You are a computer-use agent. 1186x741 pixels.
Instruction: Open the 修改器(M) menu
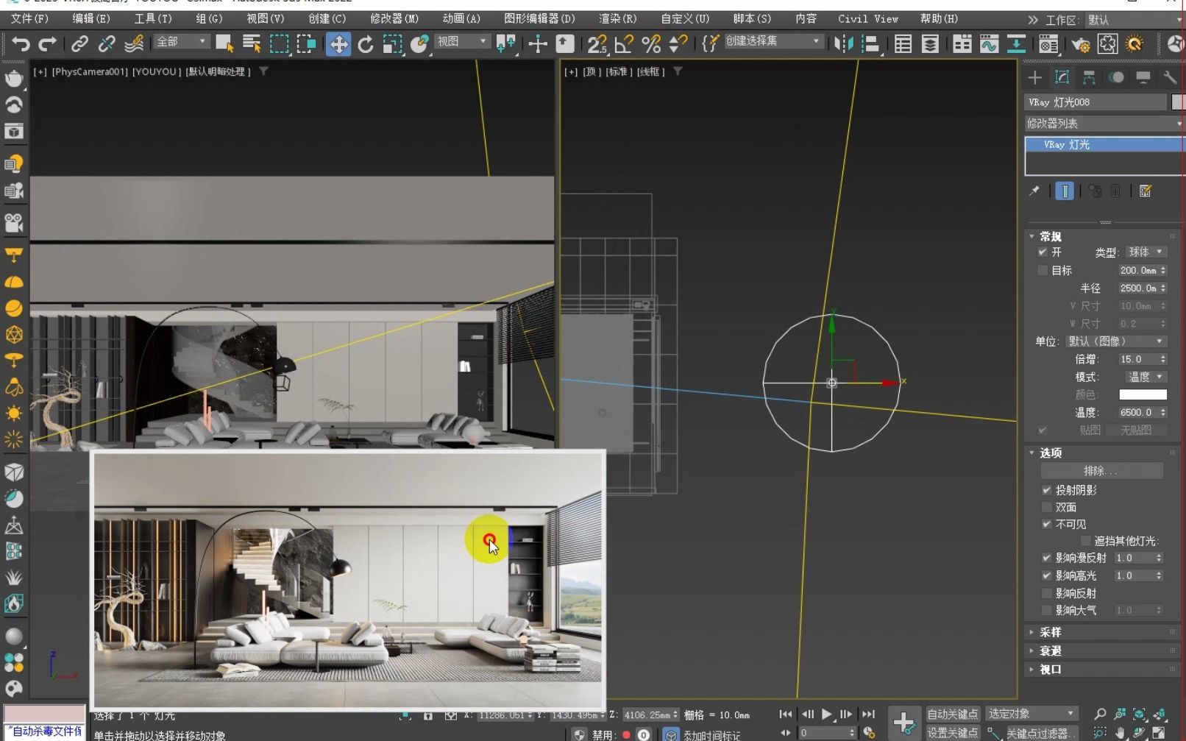click(x=394, y=18)
